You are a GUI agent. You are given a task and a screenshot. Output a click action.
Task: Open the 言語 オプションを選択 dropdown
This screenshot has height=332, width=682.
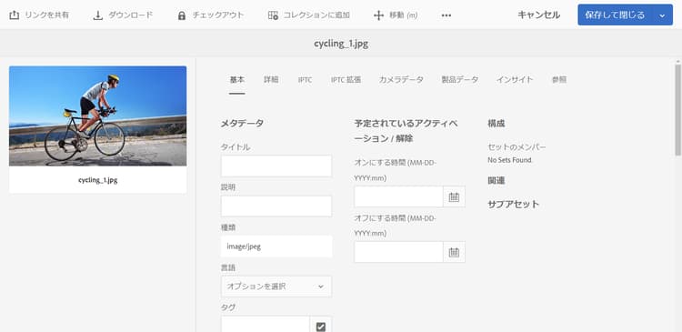(276, 287)
